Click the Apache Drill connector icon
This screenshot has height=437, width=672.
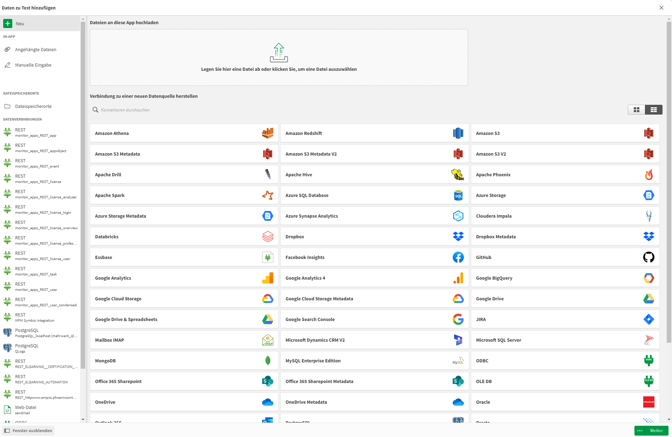click(267, 175)
